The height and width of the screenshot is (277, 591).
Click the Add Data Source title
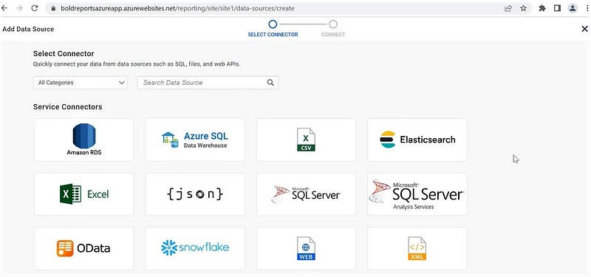coord(28,29)
